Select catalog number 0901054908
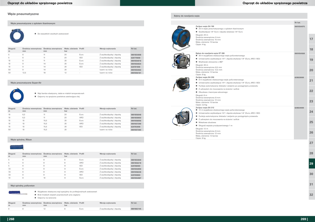Image resolution: width=315 pixels, height=222 pixels. (136, 55)
